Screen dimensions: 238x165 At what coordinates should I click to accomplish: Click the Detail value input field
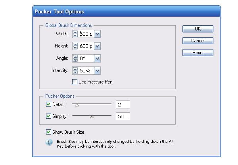click(123, 104)
